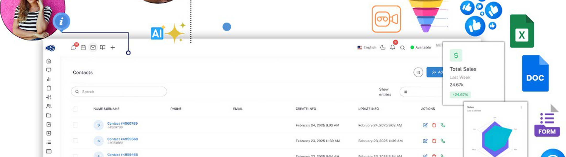Viewport: 566px width, 157px height.
Task: Delete Contact #4960789
Action: 434,125
